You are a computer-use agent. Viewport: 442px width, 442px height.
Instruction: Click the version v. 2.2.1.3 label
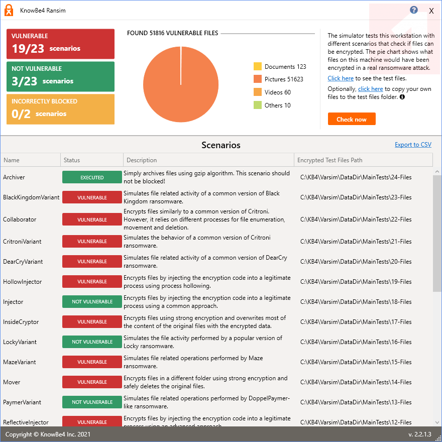(x=420, y=434)
